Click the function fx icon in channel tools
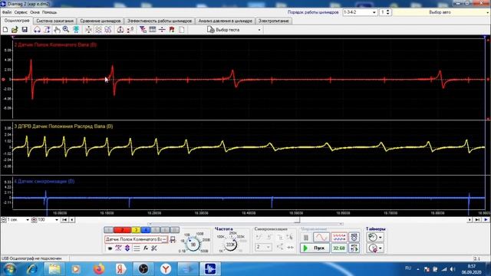This screenshot has width=491, height=276. [145, 248]
